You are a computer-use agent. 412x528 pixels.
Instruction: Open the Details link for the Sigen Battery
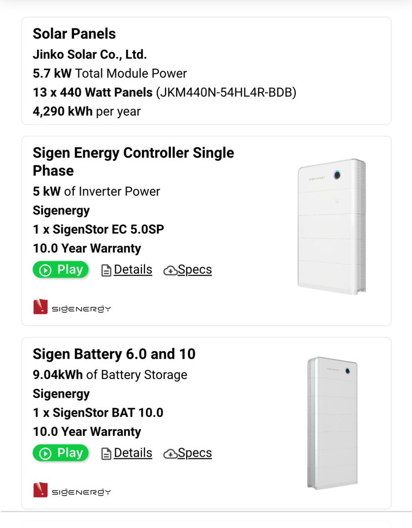tap(133, 453)
